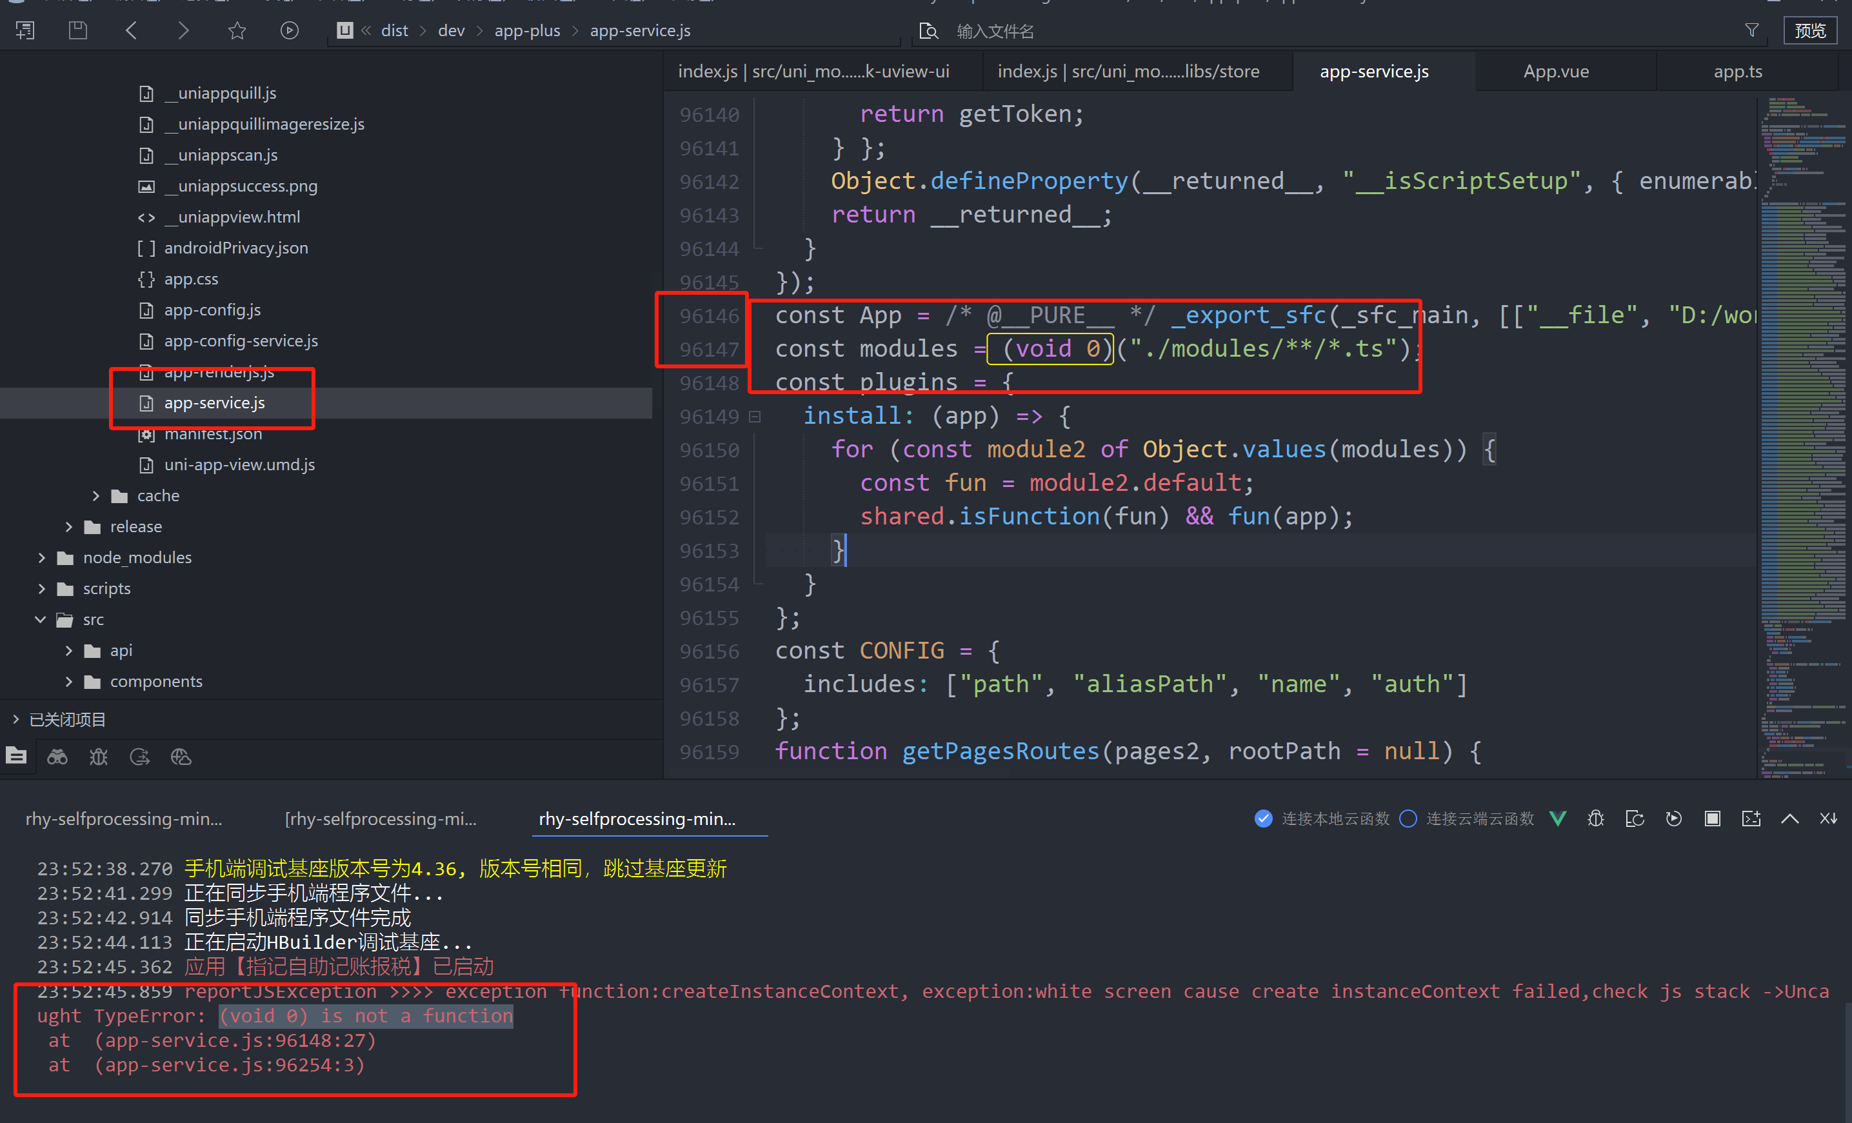Screen dimensions: 1852x1123
Task: Click the bookmark star icon
Action: [x=237, y=31]
